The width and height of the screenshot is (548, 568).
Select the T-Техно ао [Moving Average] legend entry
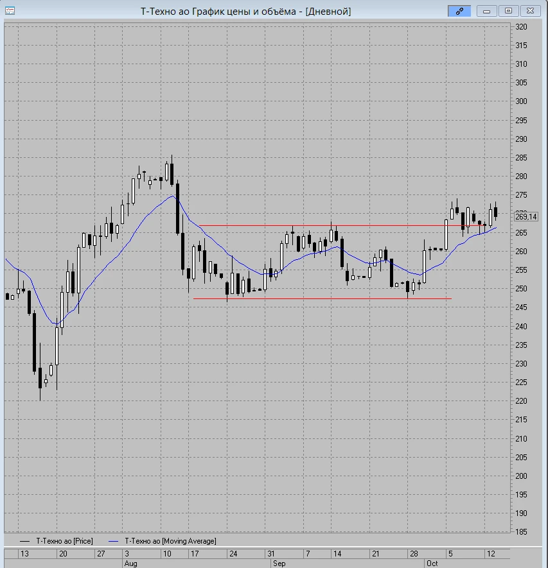click(163, 541)
